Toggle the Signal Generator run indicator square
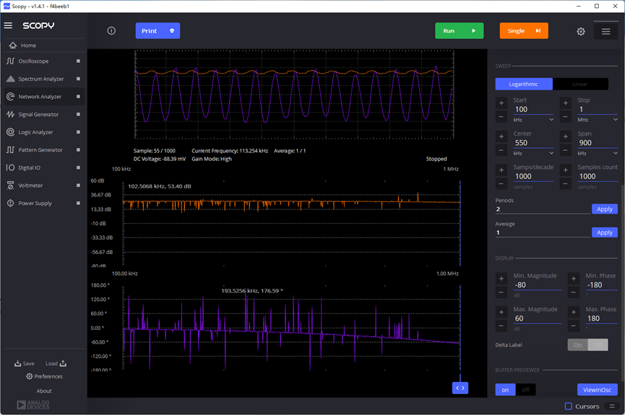Viewport: 625px width, 415px height. click(78, 114)
